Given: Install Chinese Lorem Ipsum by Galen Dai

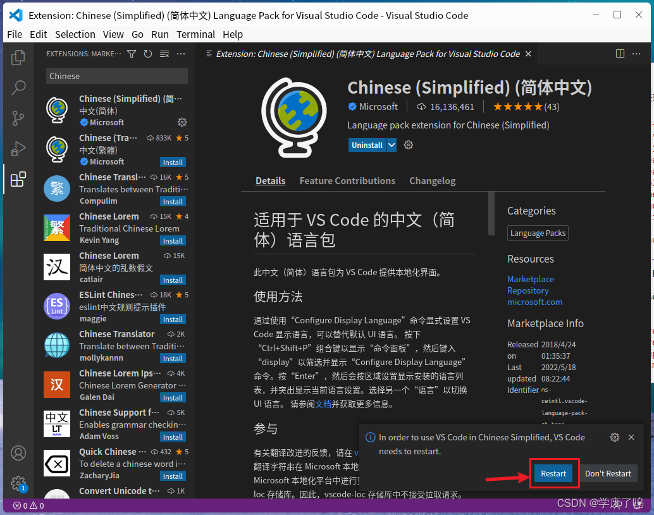Looking at the screenshot, I should [x=173, y=398].
